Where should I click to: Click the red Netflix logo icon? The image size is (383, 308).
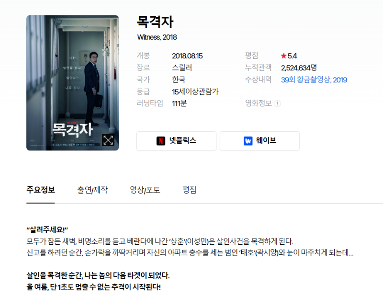pos(161,141)
